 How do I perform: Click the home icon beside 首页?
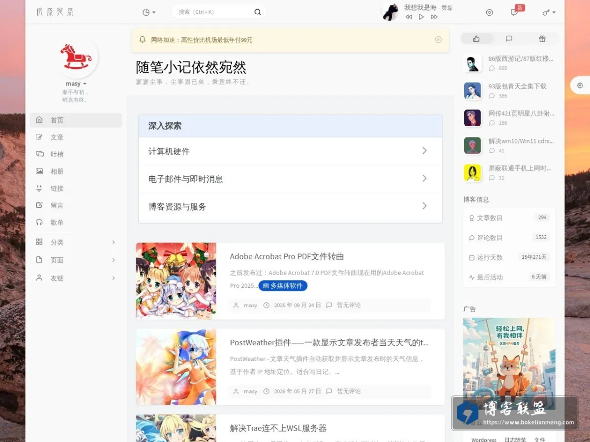pyautogui.click(x=39, y=120)
